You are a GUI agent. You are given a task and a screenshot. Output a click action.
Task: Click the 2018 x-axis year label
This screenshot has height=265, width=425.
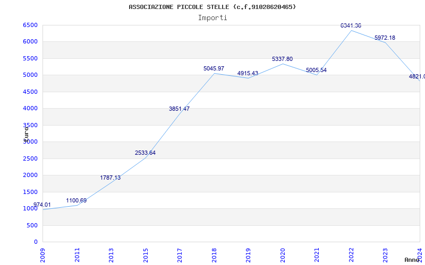pyautogui.click(x=214, y=253)
